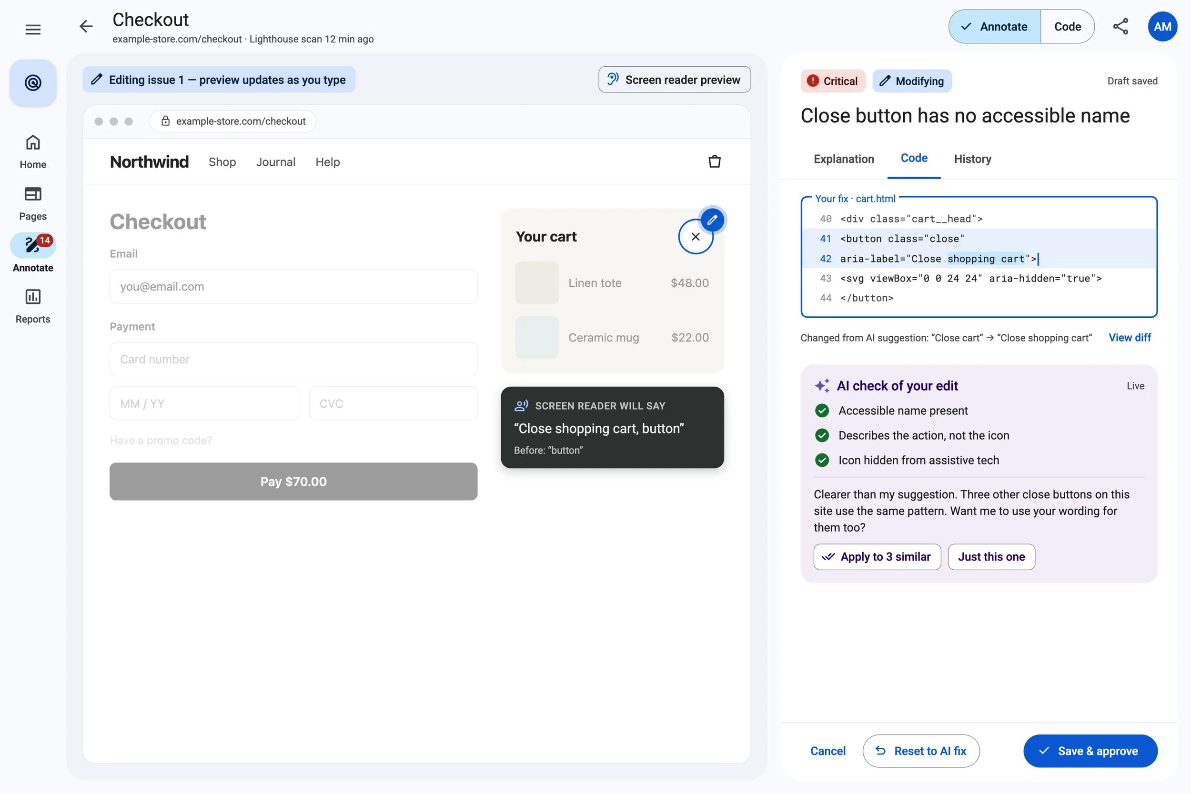Click the Ceramic mug item thumbnail
The image size is (1191, 794).
click(536, 337)
